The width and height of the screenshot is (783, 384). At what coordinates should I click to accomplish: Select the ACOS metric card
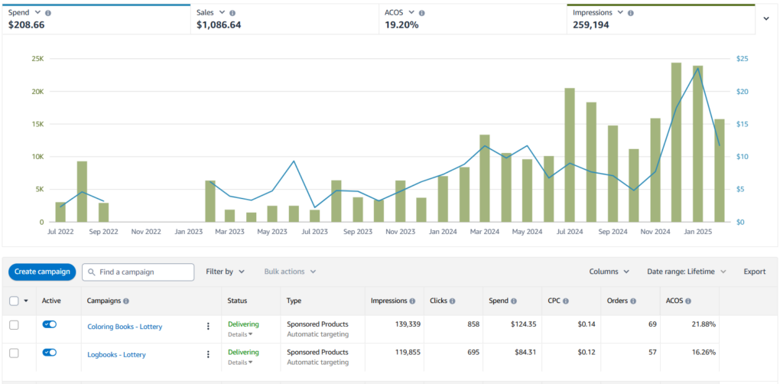473,19
